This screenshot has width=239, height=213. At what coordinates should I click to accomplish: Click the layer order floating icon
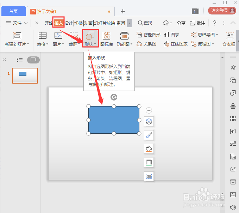(149, 121)
